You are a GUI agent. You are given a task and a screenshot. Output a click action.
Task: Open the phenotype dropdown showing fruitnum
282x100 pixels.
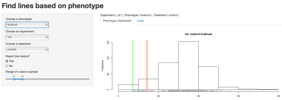(x=27, y=25)
